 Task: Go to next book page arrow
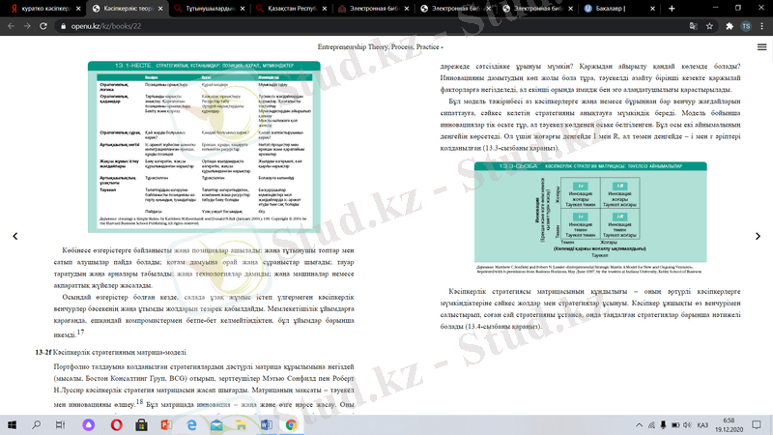(758, 236)
